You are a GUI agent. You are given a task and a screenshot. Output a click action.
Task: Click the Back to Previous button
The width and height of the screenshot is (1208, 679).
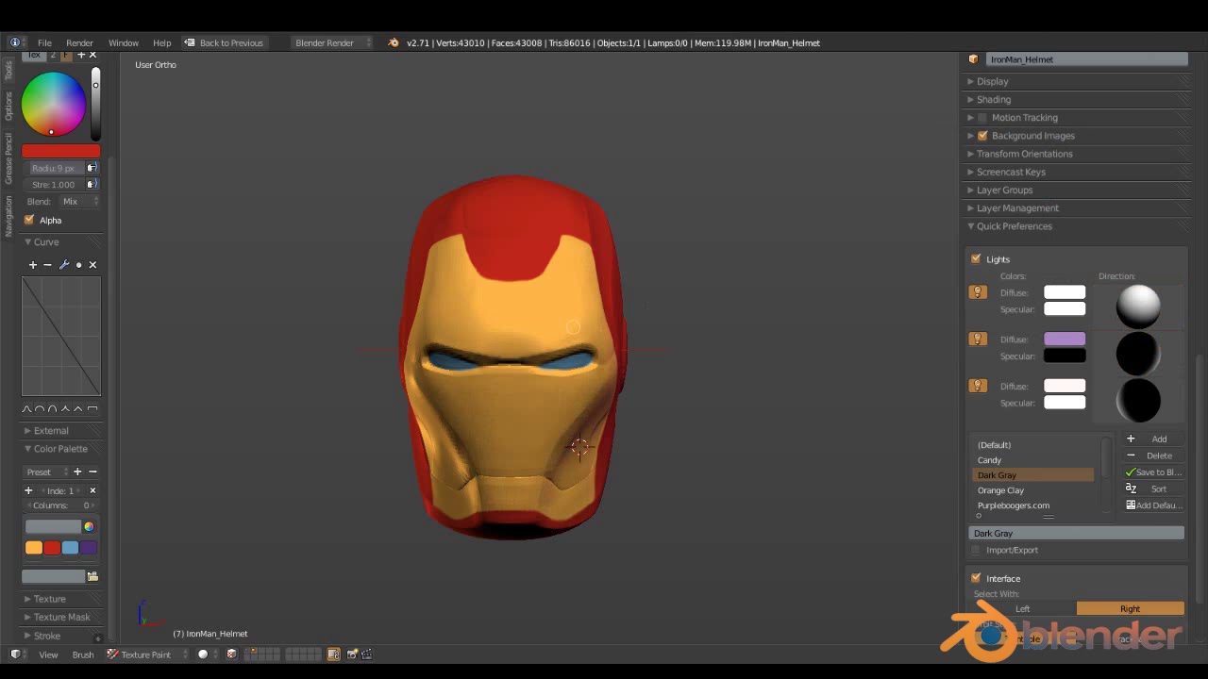225,42
